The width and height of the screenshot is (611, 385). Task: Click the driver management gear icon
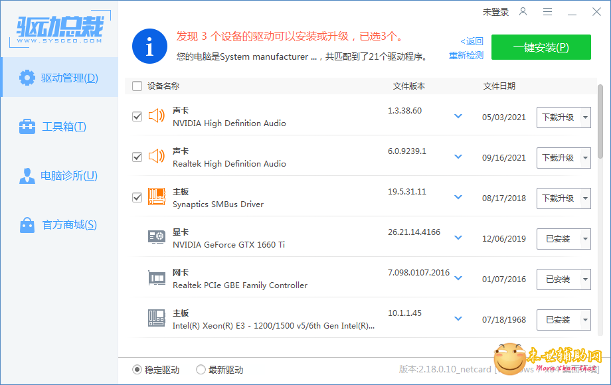click(x=27, y=78)
